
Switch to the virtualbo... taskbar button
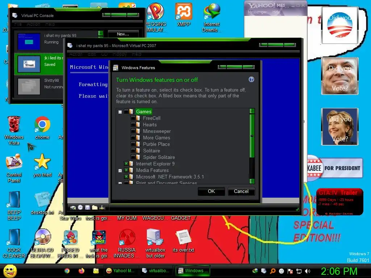coord(156,271)
